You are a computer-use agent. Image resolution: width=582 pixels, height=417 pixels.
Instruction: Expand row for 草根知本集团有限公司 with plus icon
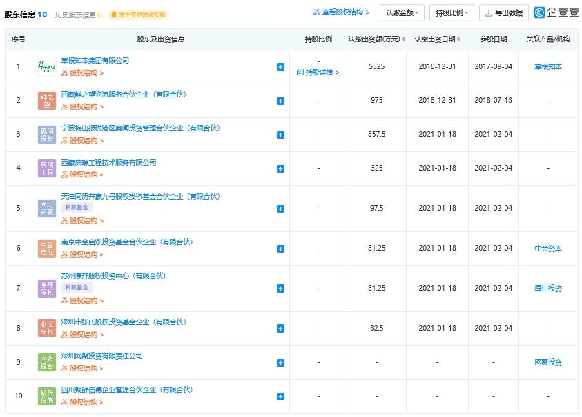tap(280, 67)
